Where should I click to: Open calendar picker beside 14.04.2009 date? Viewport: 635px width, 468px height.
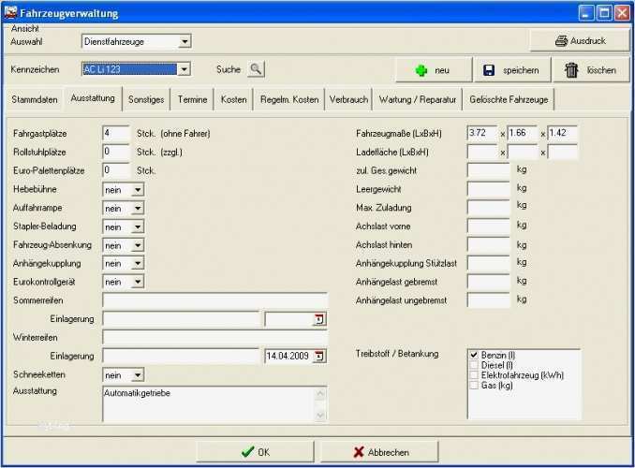click(x=319, y=357)
